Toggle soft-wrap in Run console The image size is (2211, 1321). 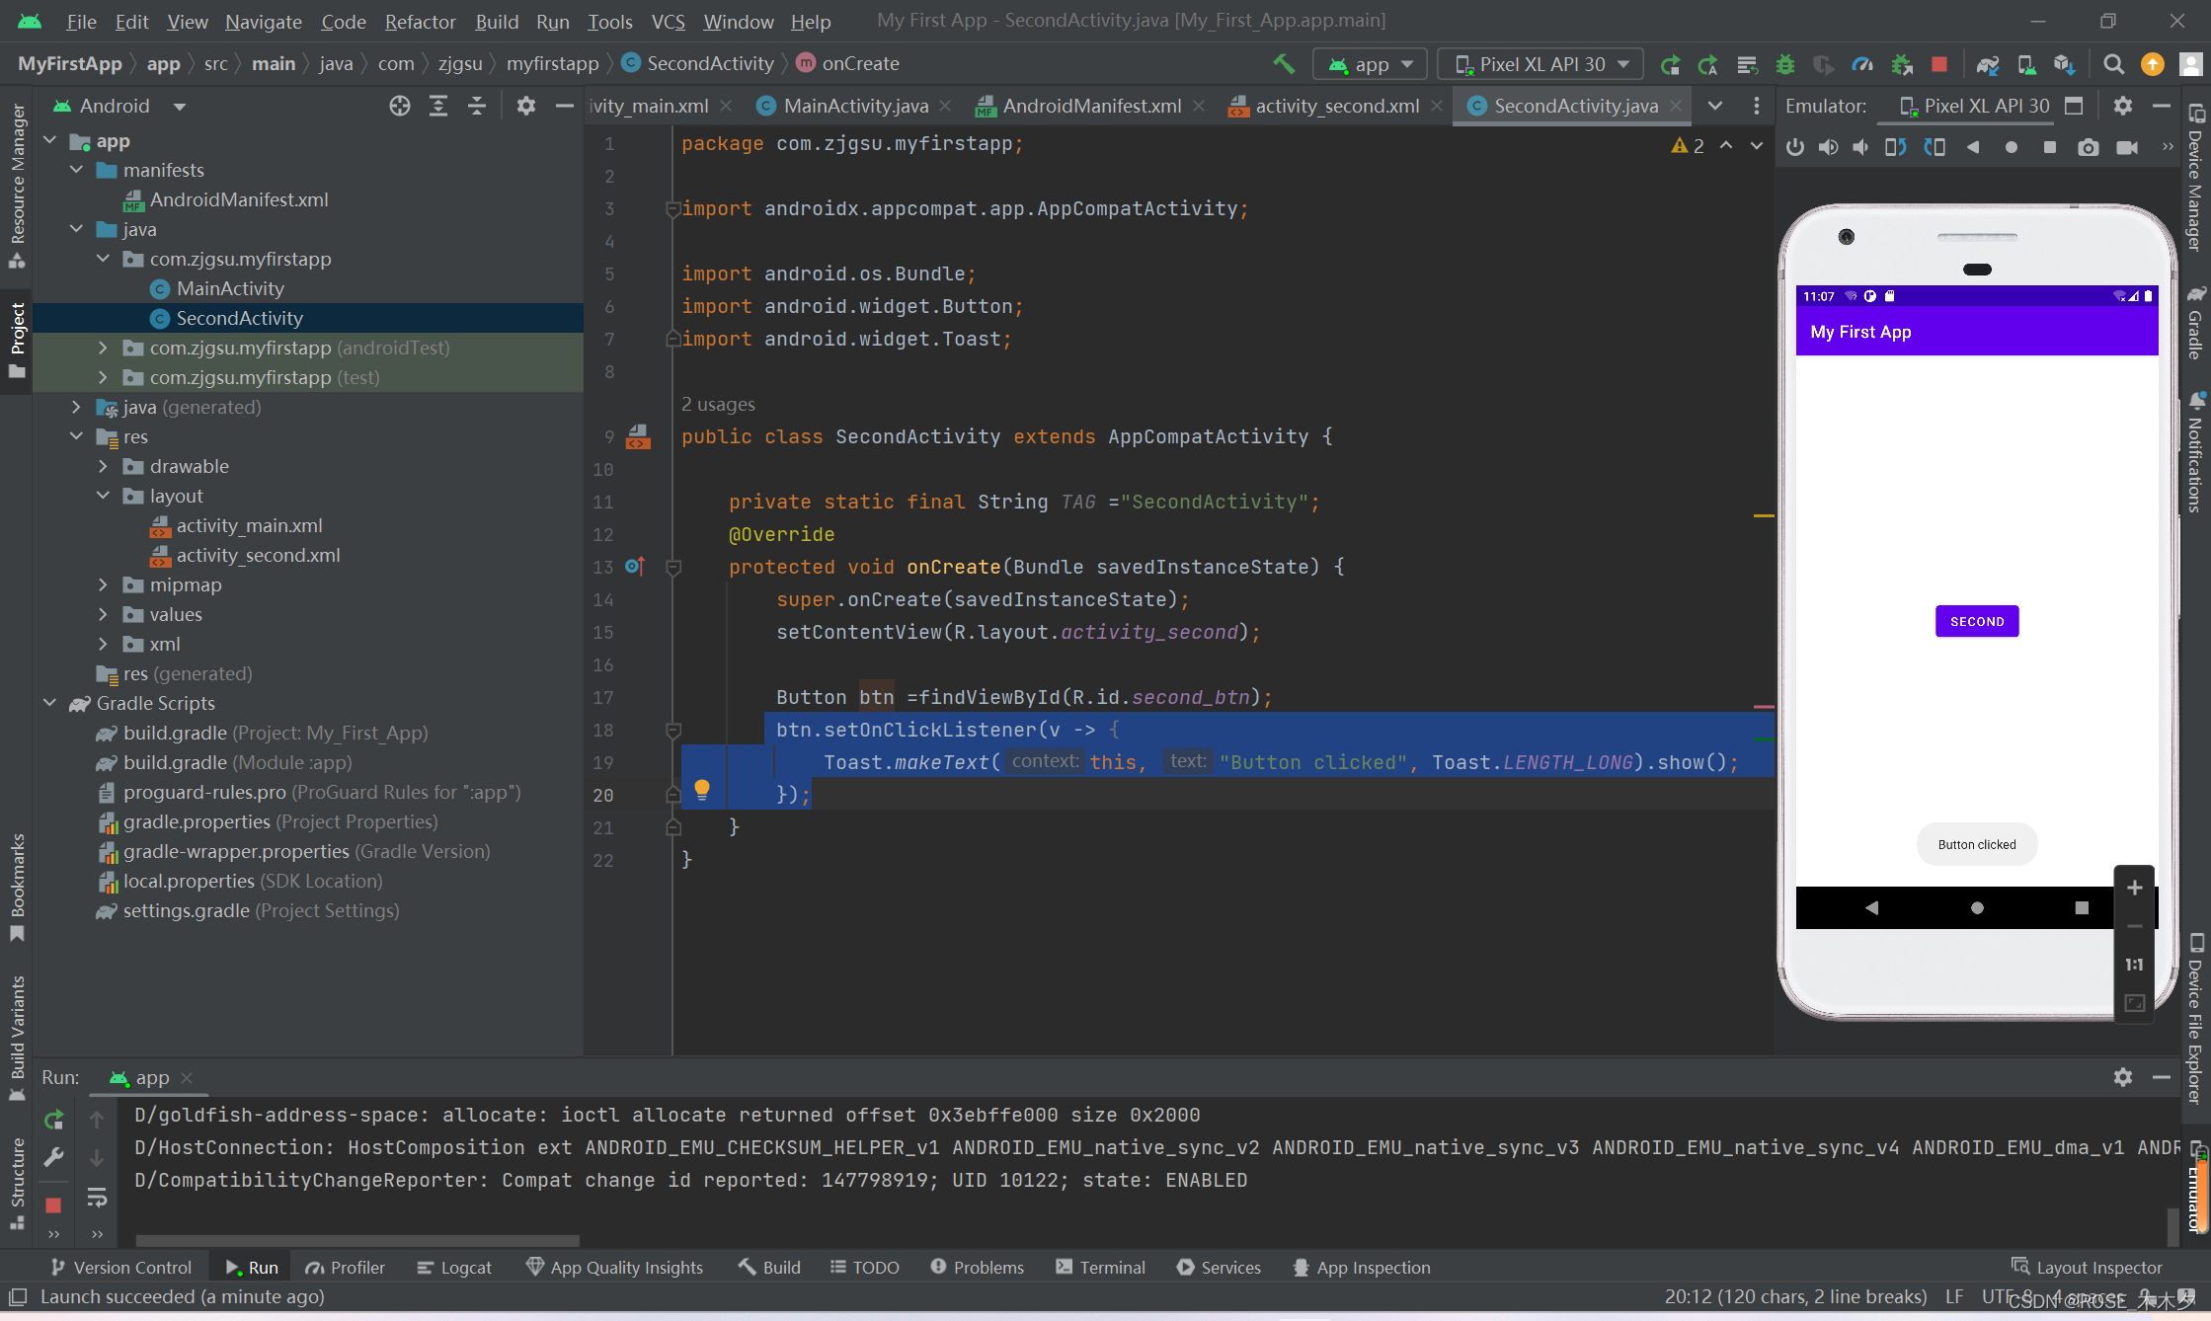tap(97, 1197)
